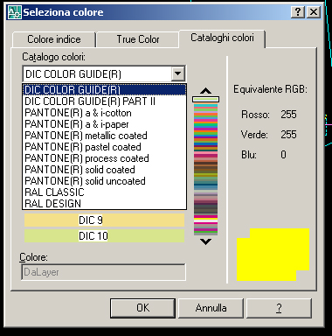Screen dimensions: 332x336
Task: Select RAL CLASSIC catalog
Action: tap(105, 192)
